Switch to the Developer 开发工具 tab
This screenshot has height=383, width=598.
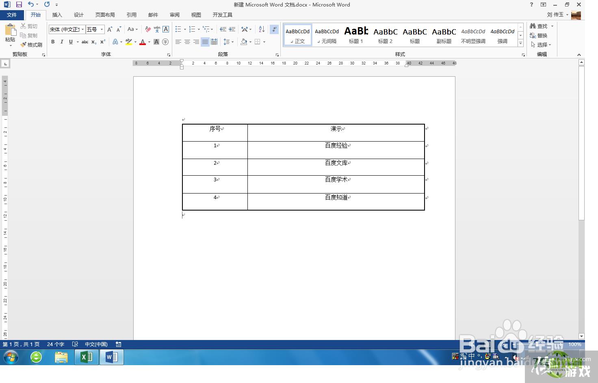pyautogui.click(x=223, y=15)
